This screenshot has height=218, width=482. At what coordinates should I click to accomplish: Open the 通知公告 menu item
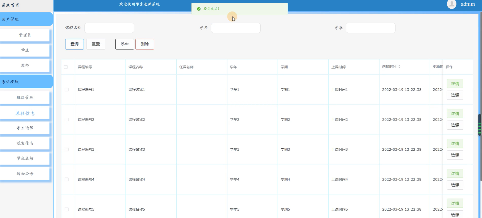(25, 174)
